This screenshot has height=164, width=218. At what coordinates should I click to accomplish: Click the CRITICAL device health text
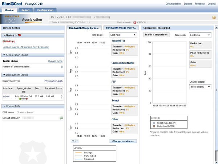click(142, 23)
